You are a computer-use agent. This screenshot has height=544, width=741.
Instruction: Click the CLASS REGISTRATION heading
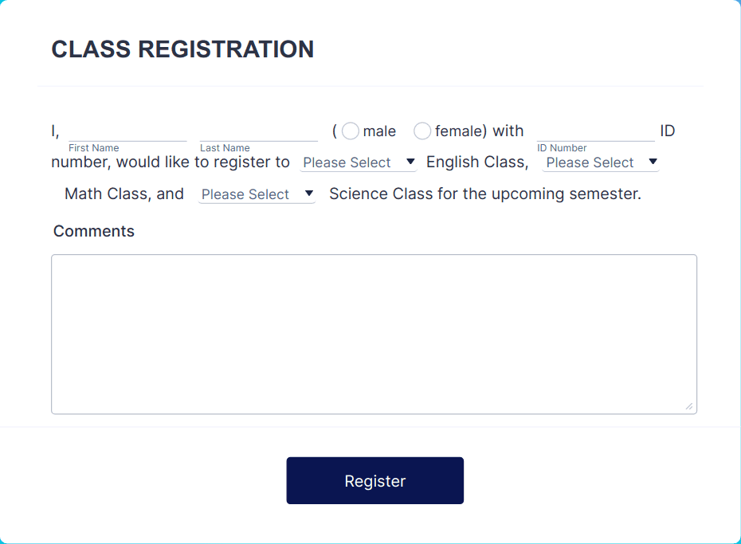(x=182, y=49)
